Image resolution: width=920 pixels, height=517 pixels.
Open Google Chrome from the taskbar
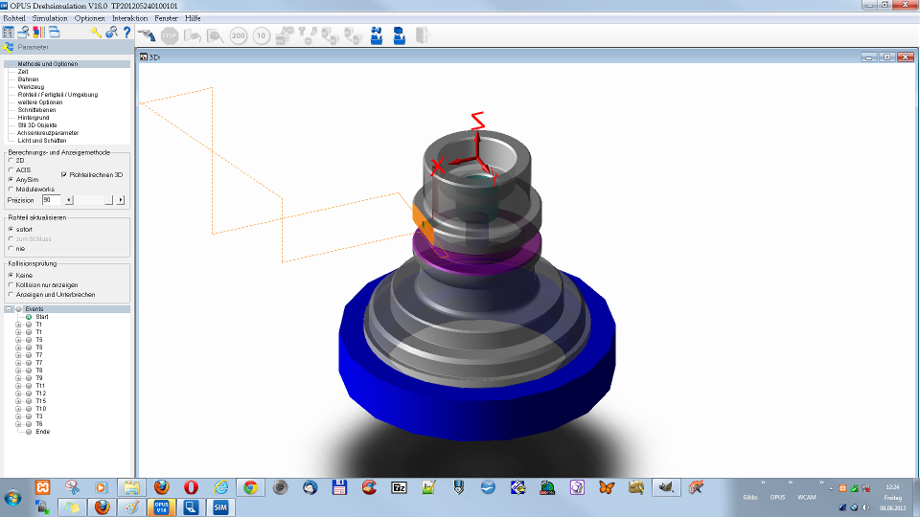(250, 487)
